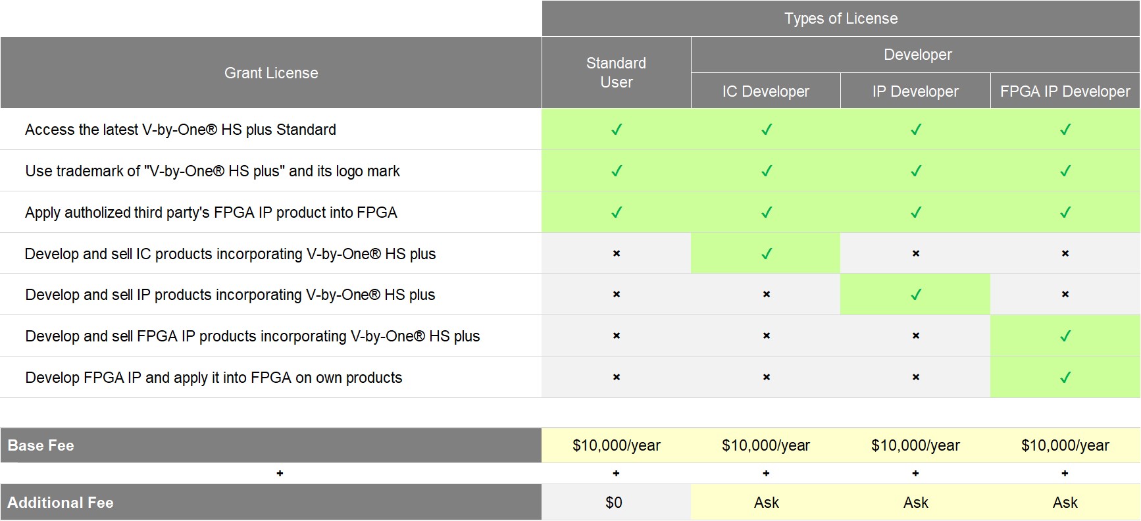
Task: Select the 'IP Developer' column header
Action: click(x=915, y=91)
